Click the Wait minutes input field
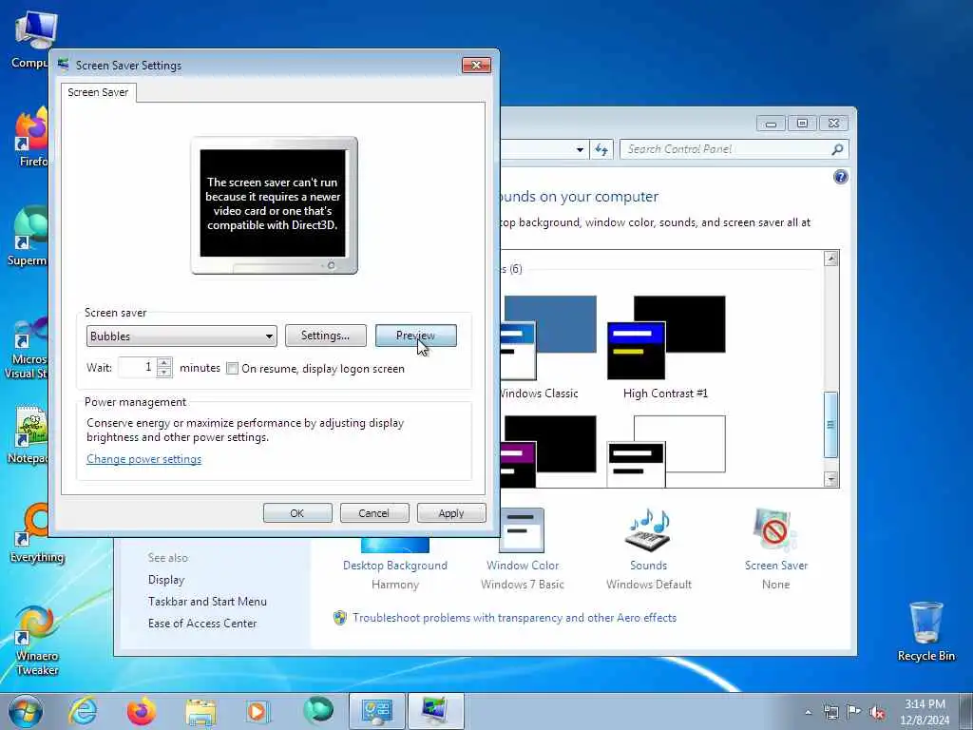The width and height of the screenshot is (973, 730). point(138,368)
